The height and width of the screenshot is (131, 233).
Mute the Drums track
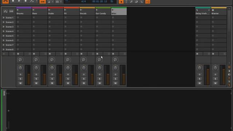click(20, 83)
